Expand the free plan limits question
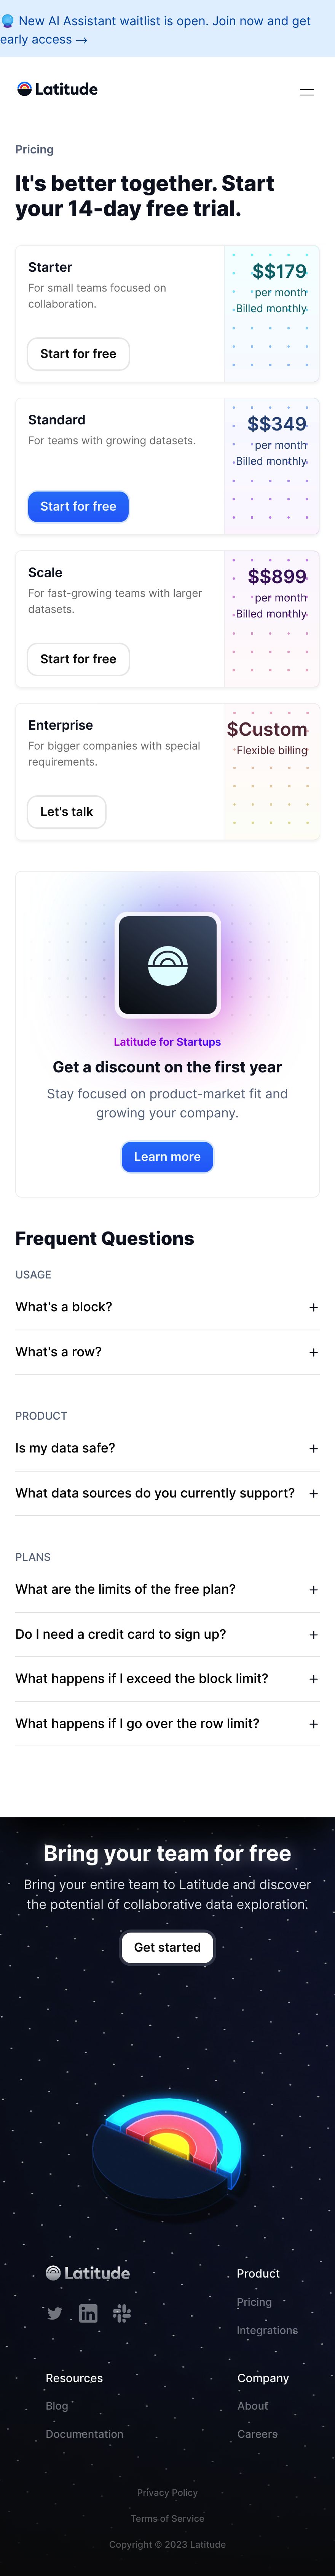The width and height of the screenshot is (335, 2576). [167, 1589]
